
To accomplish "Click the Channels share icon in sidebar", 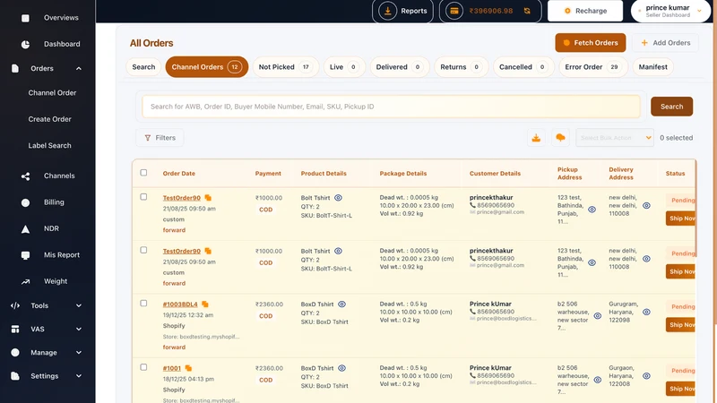I will click(26, 176).
